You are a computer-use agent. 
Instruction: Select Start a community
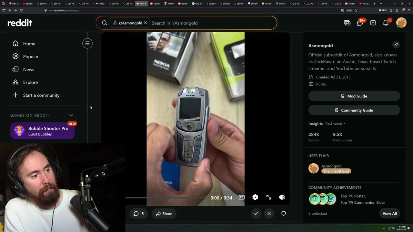[42, 95]
